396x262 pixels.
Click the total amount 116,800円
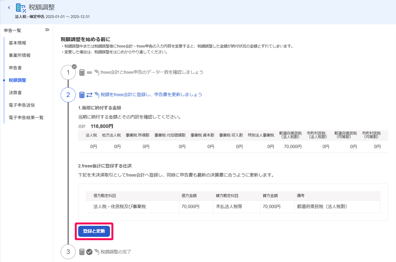point(102,126)
